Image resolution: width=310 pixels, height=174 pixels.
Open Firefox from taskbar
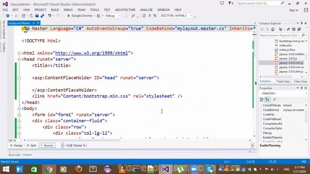pyautogui.click(x=78, y=169)
